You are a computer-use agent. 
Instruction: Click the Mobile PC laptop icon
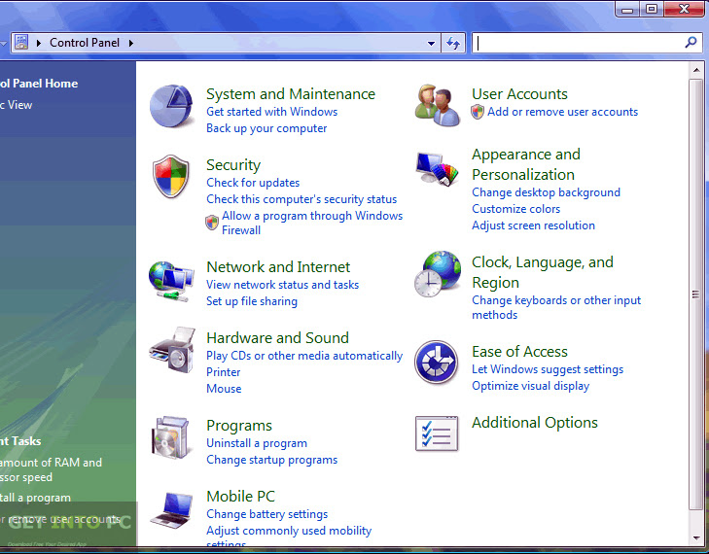pos(172,510)
